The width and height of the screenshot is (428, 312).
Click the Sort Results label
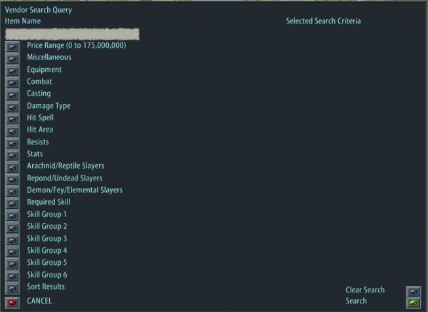(46, 286)
